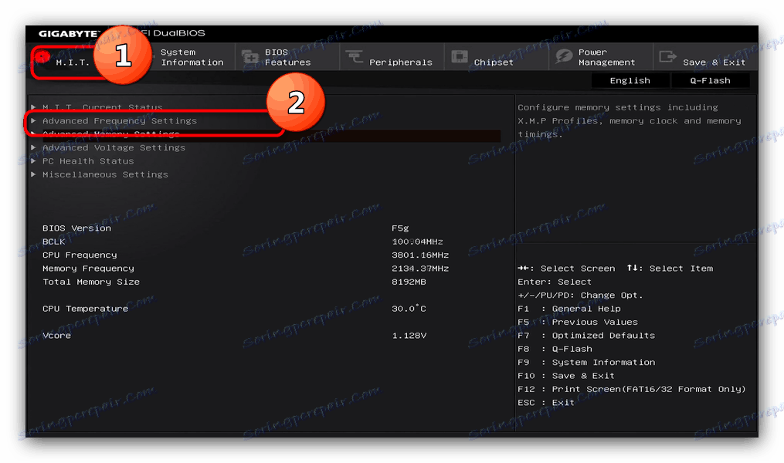Click the F7 Optimized Defaults hint
Screen dimensions: 784x463
pyautogui.click(x=586, y=335)
